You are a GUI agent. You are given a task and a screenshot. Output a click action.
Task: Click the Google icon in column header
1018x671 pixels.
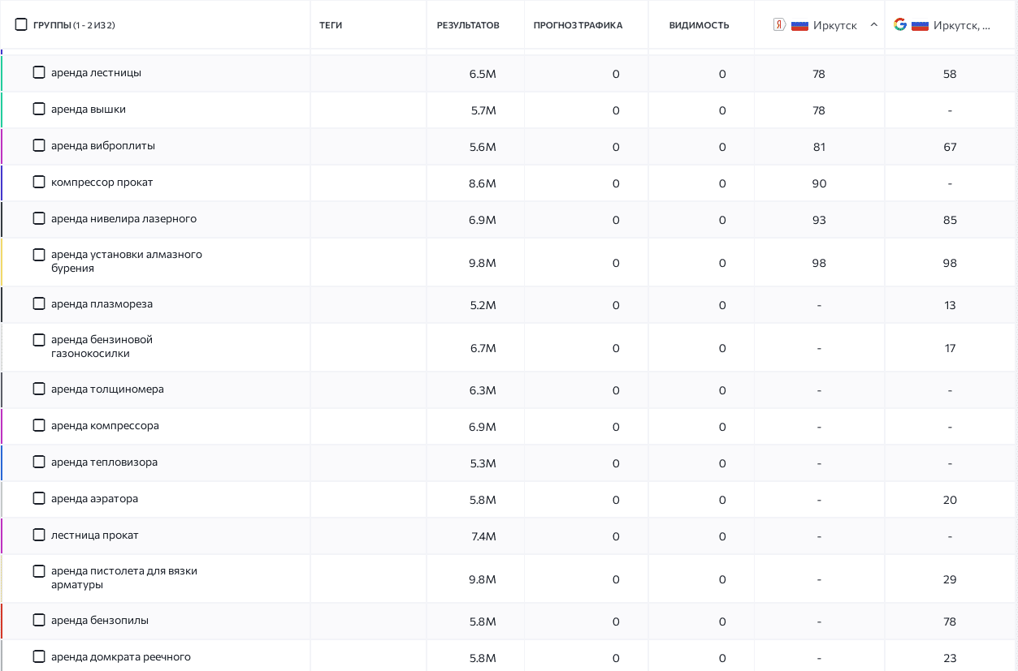coord(900,24)
